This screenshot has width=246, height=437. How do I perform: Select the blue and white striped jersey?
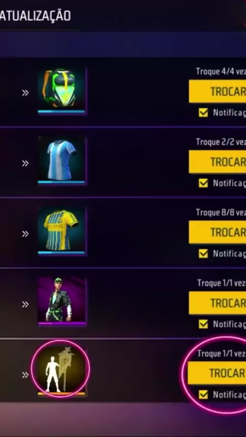pos(61,161)
